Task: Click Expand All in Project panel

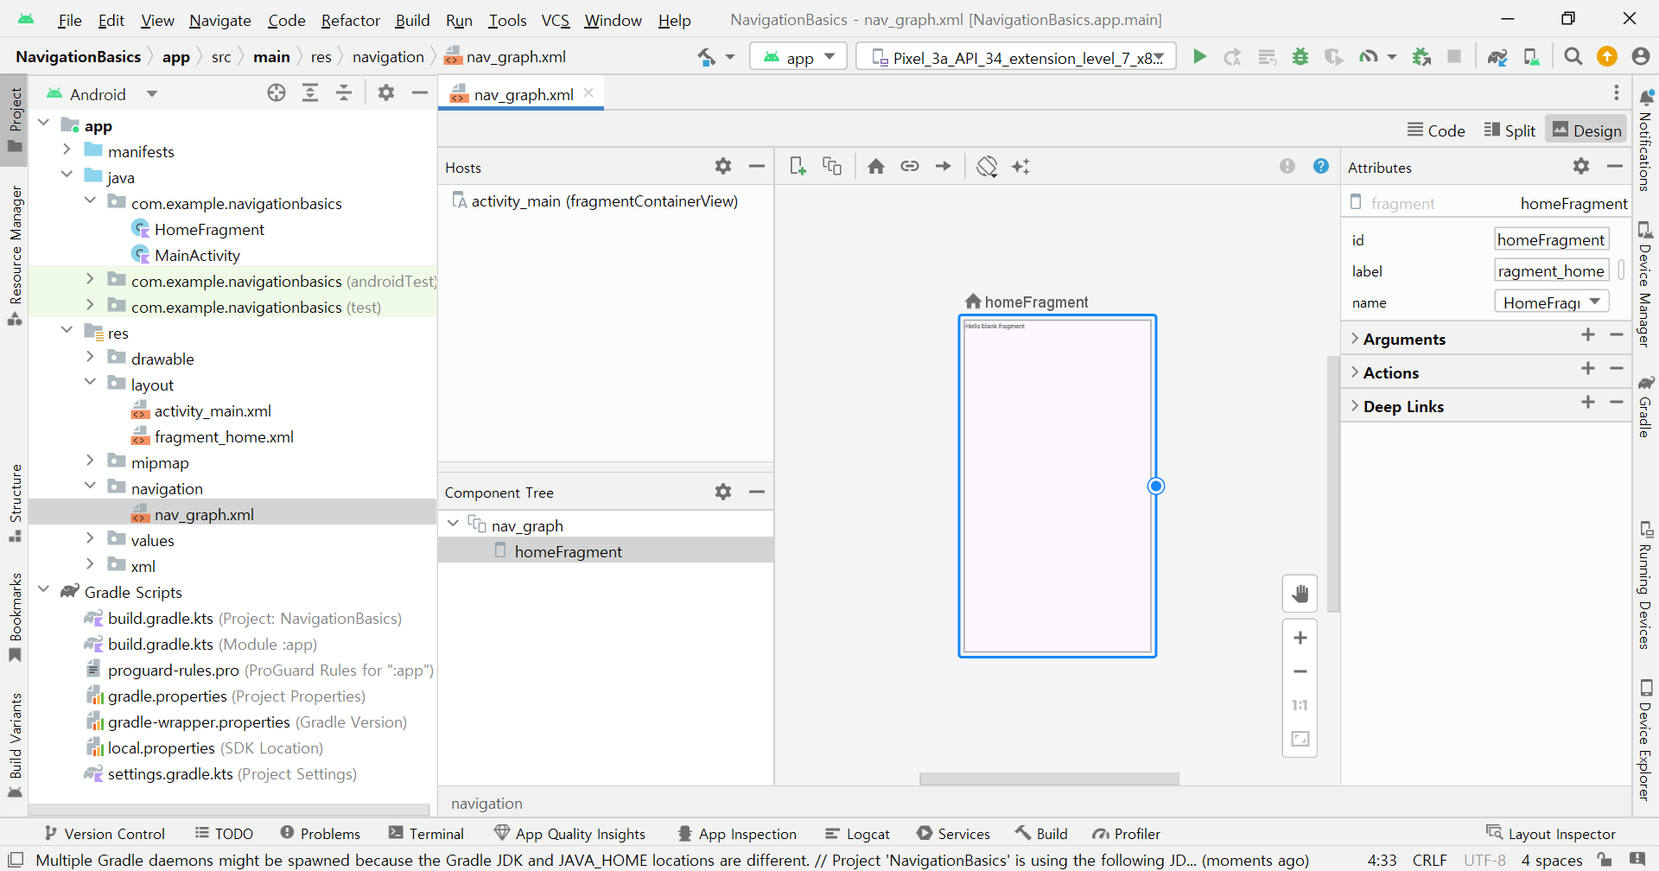Action: click(x=310, y=93)
